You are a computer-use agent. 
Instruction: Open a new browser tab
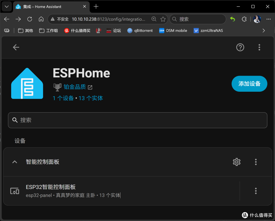96,6
